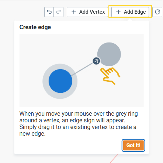The width and height of the screenshot is (163, 163).
Task: Click the grey target vertex circle
Action: (109, 54)
